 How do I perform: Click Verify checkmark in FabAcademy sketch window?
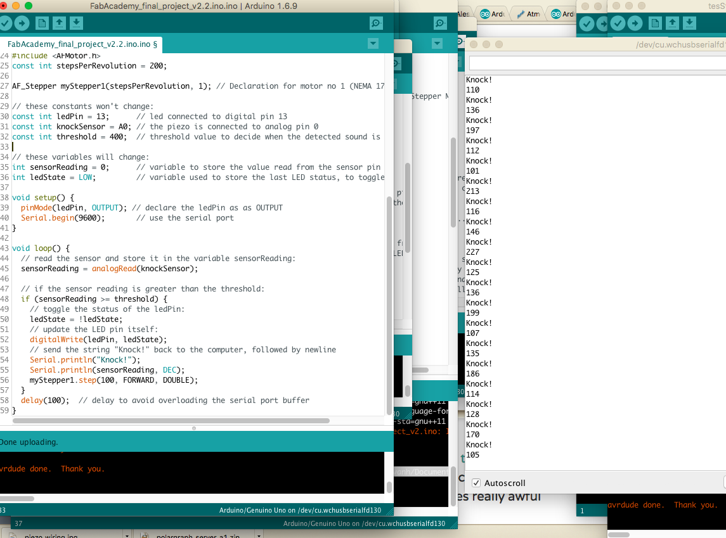click(x=4, y=23)
